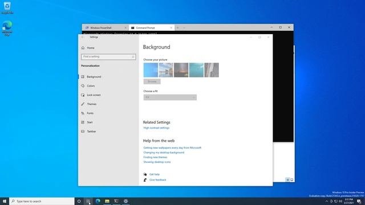Open Changing my desktop background link
Viewport: 365px width, 205px height.
click(x=164, y=153)
